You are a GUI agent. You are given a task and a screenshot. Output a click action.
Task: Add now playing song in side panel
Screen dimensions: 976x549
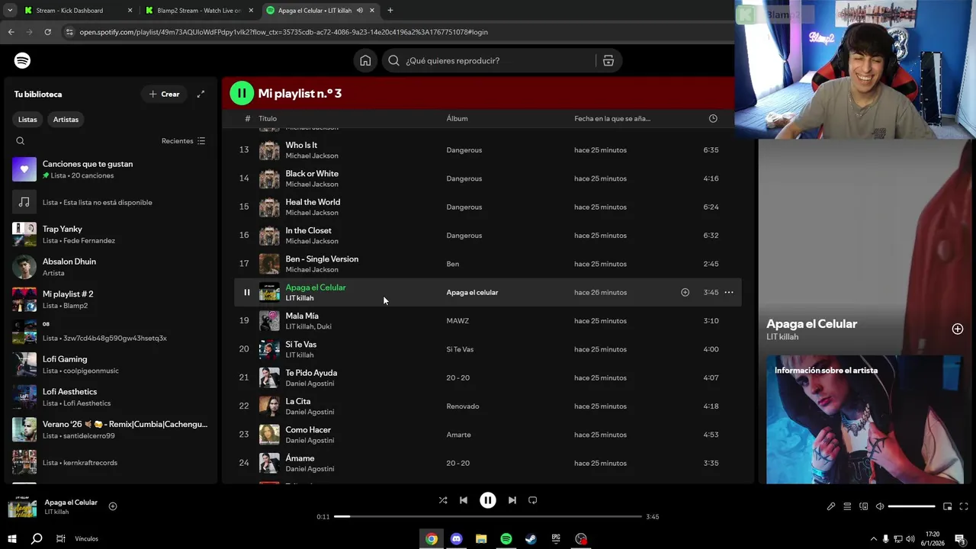tap(958, 329)
